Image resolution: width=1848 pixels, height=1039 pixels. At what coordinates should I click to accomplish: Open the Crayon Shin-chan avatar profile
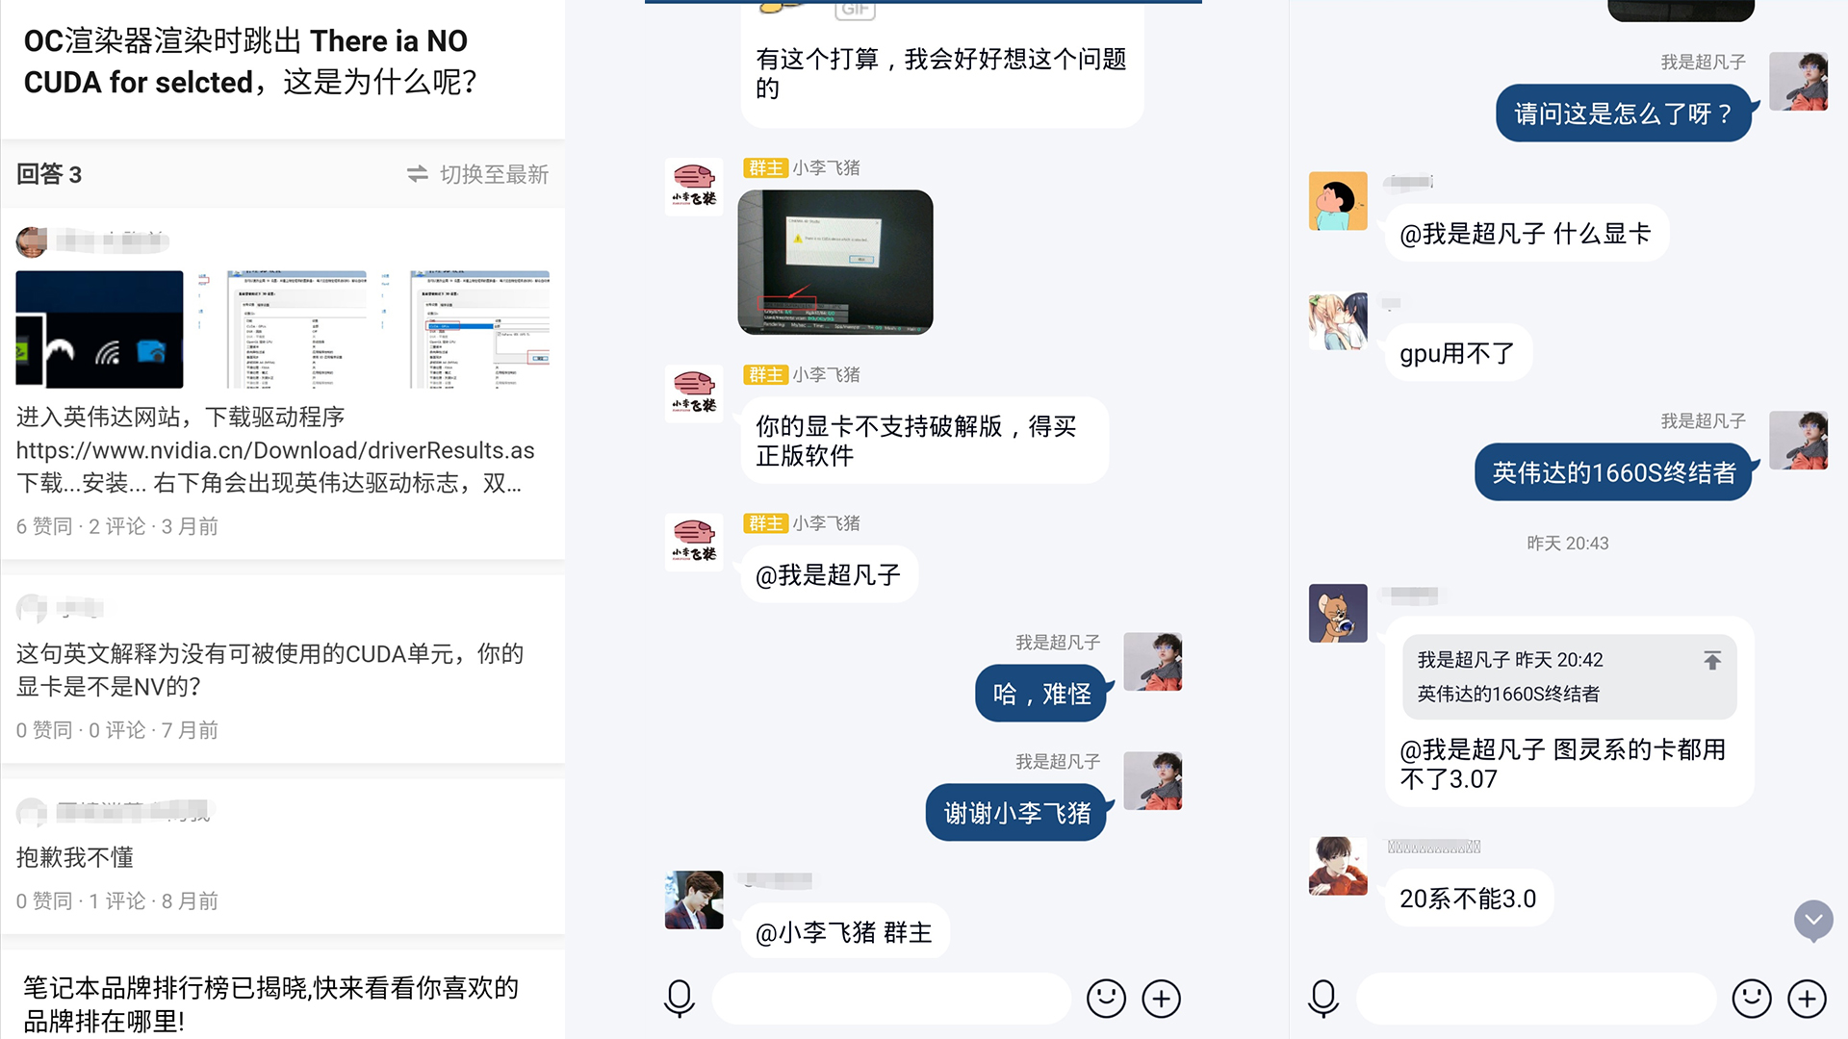pos(1338,201)
